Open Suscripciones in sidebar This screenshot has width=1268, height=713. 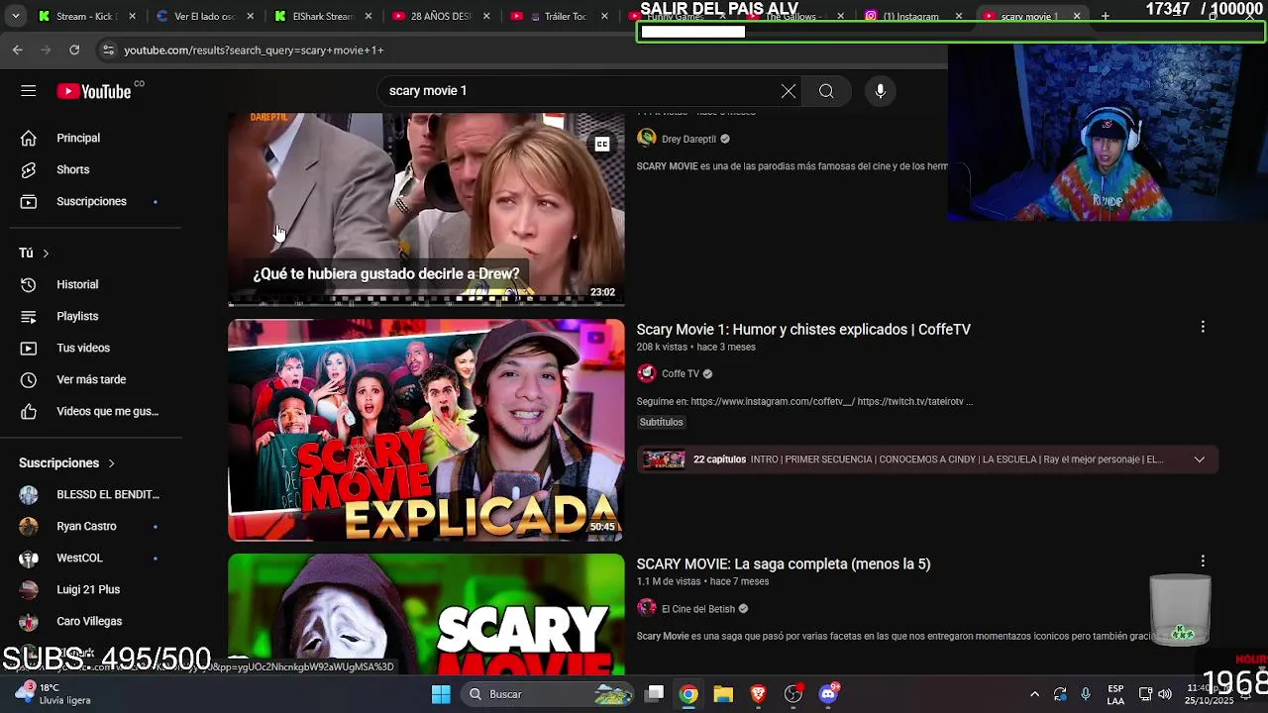pos(91,201)
